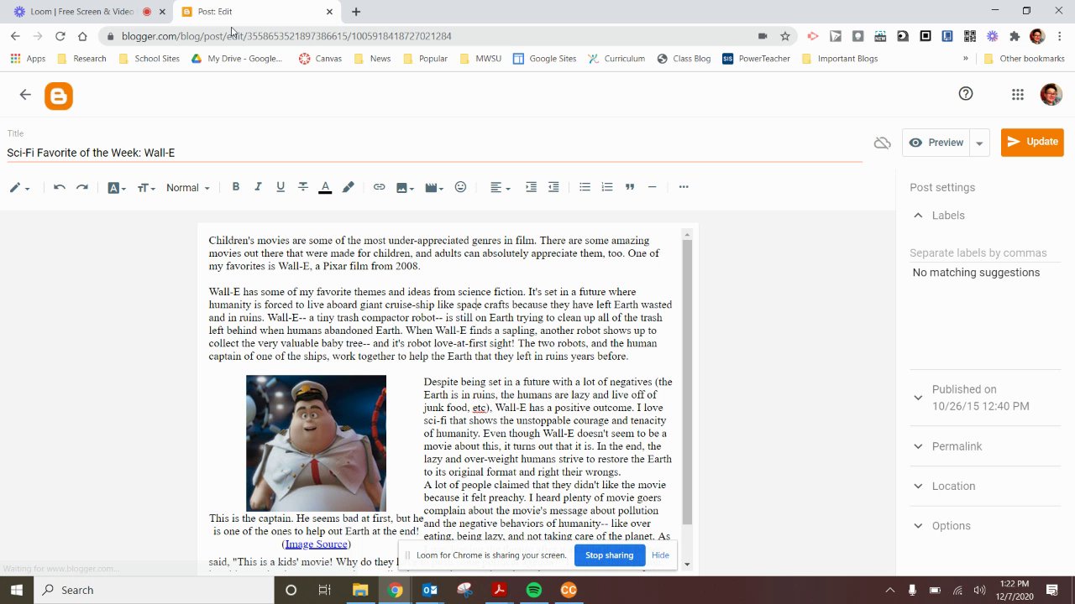Viewport: 1075px width, 604px height.
Task: Expand the Location section
Action: (x=918, y=486)
